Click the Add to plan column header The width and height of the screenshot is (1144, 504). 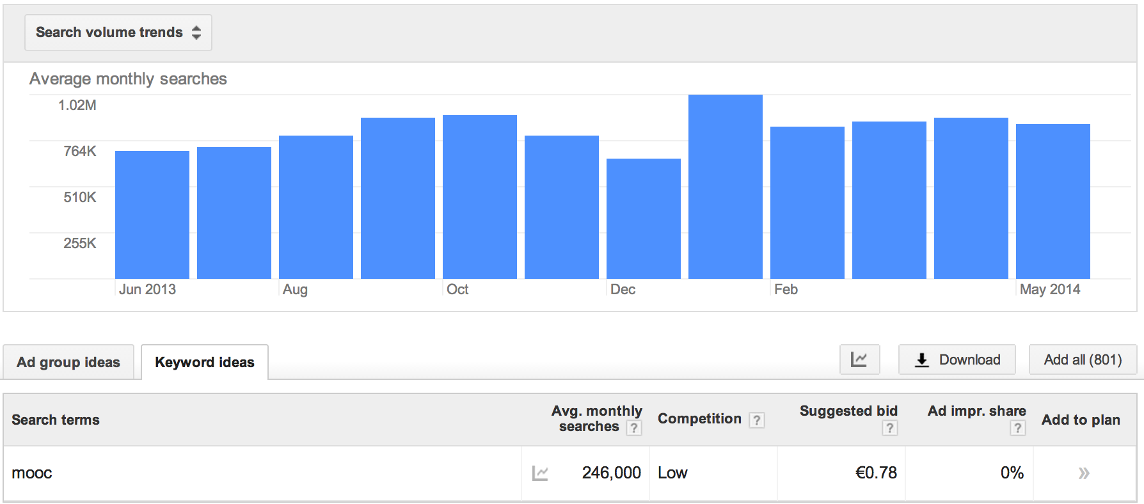click(1081, 420)
